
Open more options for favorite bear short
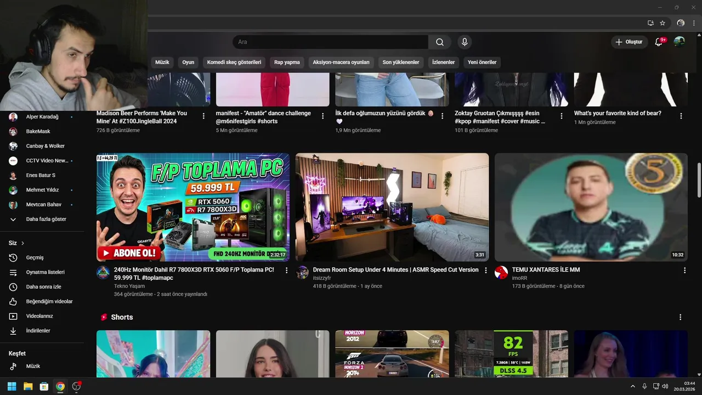[x=681, y=116]
